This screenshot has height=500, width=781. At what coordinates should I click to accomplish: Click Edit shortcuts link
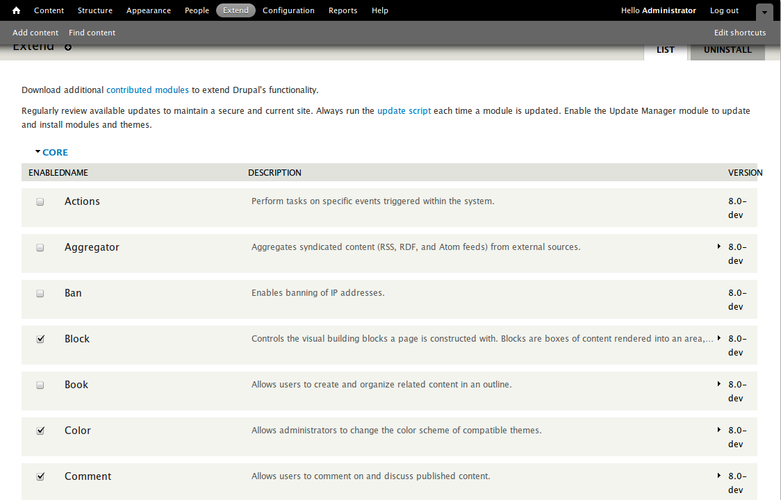click(x=740, y=33)
